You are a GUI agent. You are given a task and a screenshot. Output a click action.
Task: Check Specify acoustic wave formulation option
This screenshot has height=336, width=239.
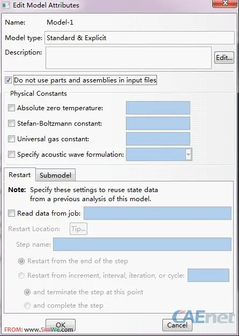point(11,155)
